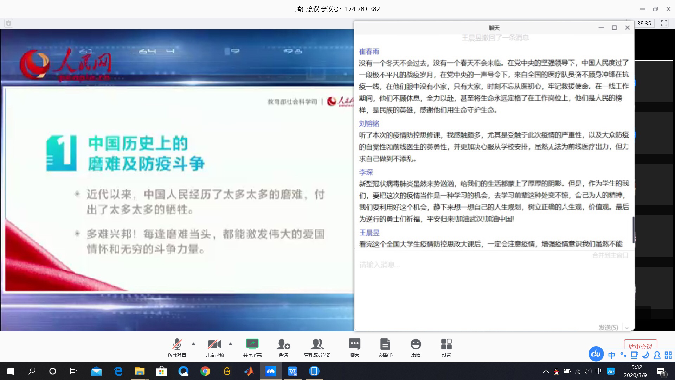The height and width of the screenshot is (380, 675).
Task: Open the 设置 settings icon
Action: point(446,344)
